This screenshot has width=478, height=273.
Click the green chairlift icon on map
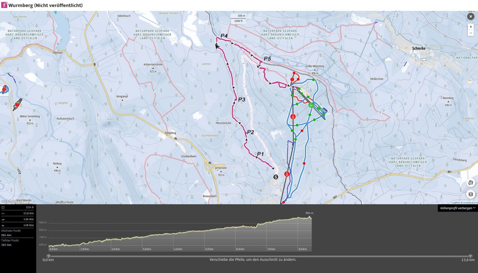coord(311,105)
